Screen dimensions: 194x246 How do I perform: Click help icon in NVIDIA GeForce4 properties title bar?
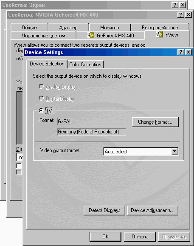pos(181,15)
